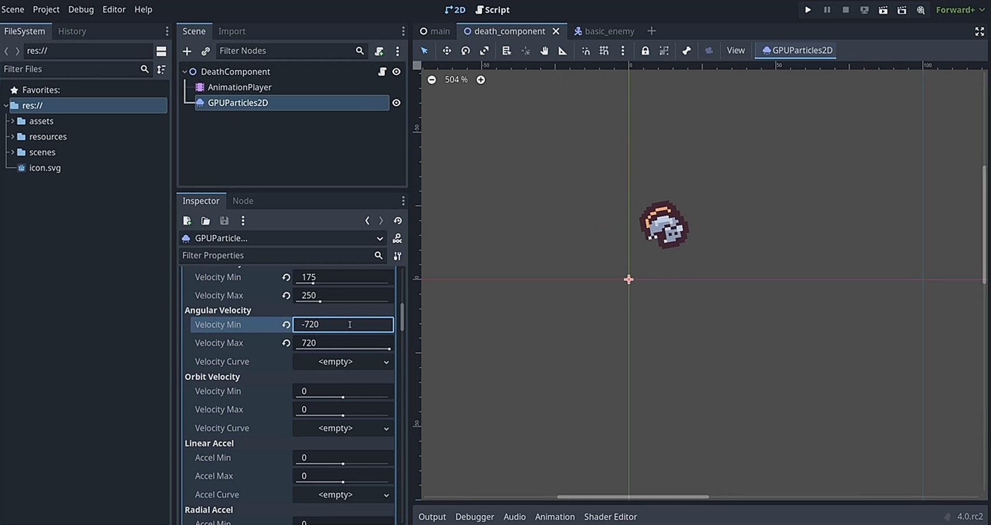The height and width of the screenshot is (525, 991).
Task: Open the Linear Accel Curve dropdown
Action: point(343,495)
